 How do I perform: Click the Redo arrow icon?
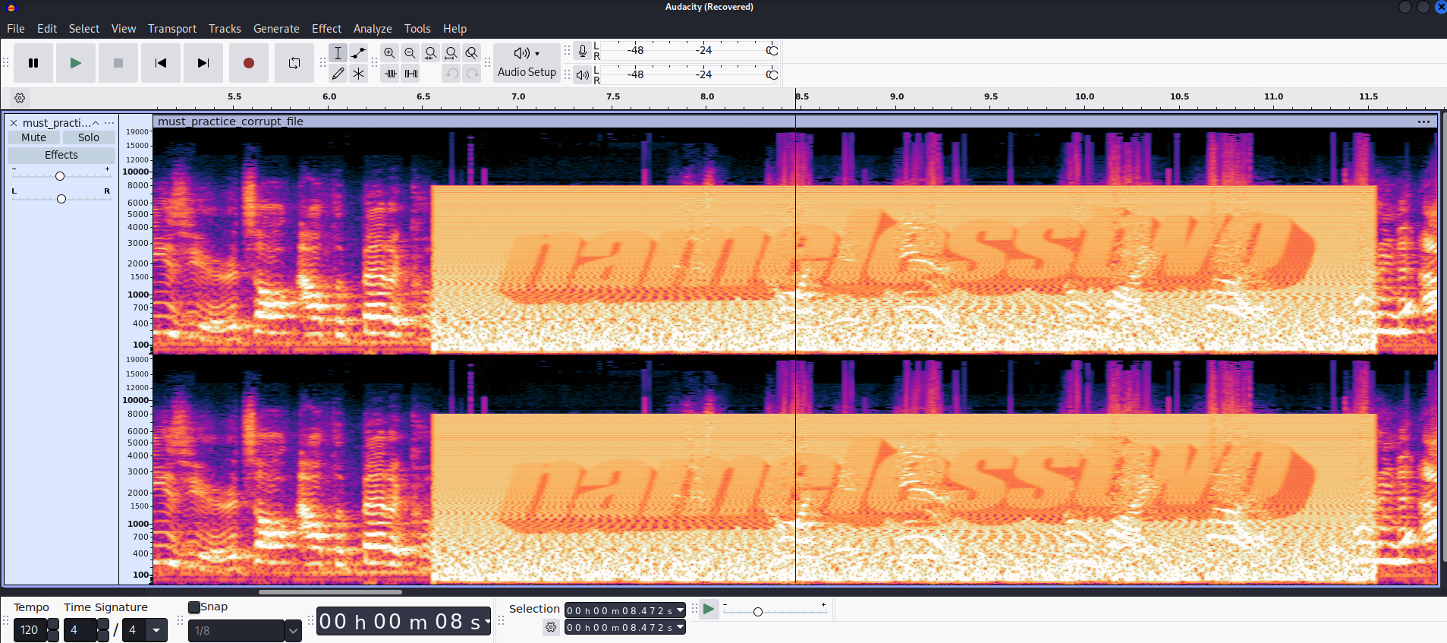(x=472, y=74)
